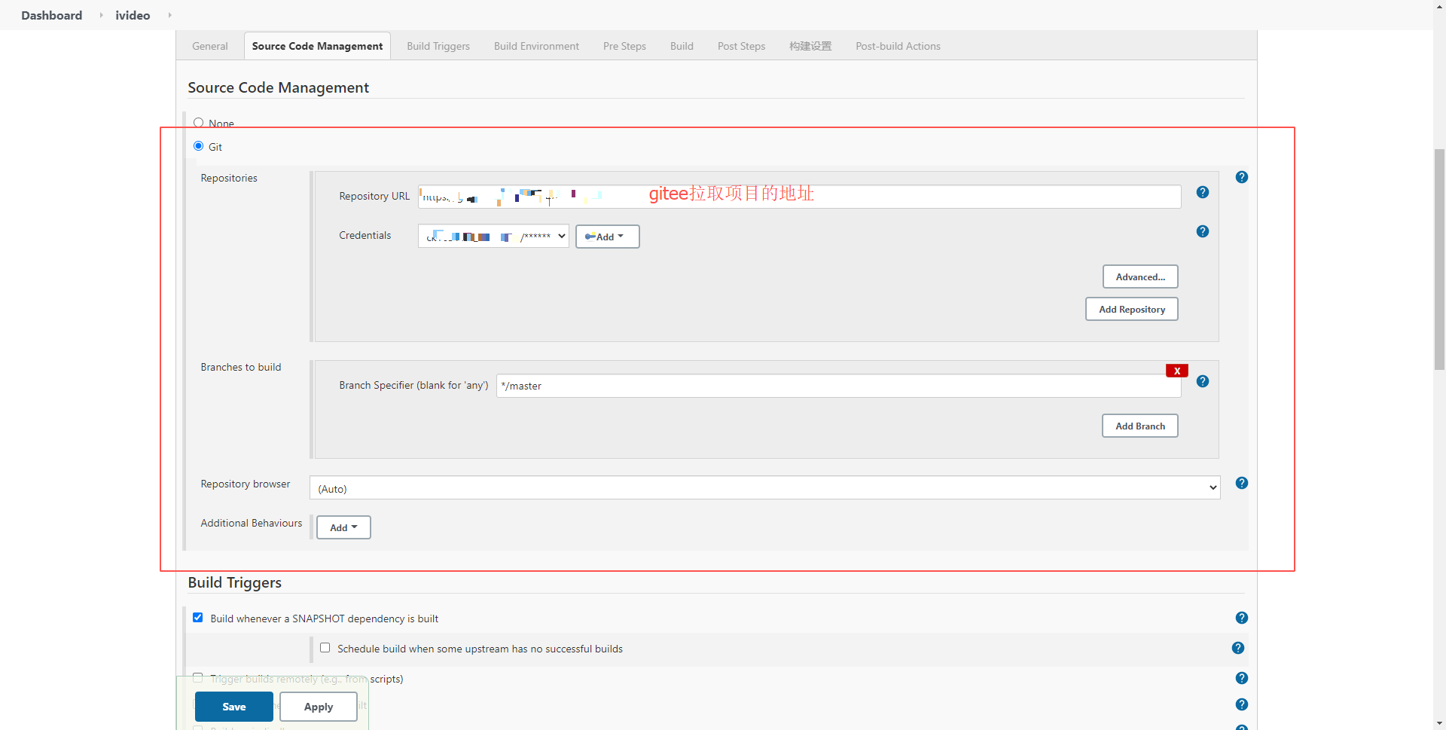Screen dimensions: 1446x730
Task: Save the job configuration
Action: pos(234,707)
